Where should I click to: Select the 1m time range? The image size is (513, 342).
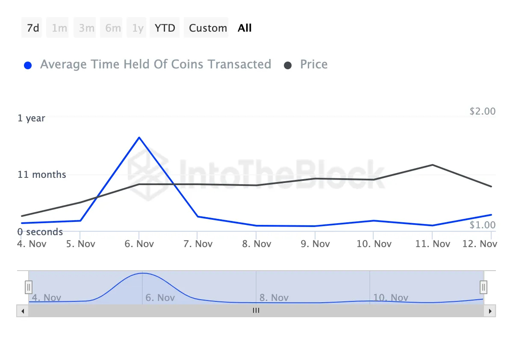59,28
